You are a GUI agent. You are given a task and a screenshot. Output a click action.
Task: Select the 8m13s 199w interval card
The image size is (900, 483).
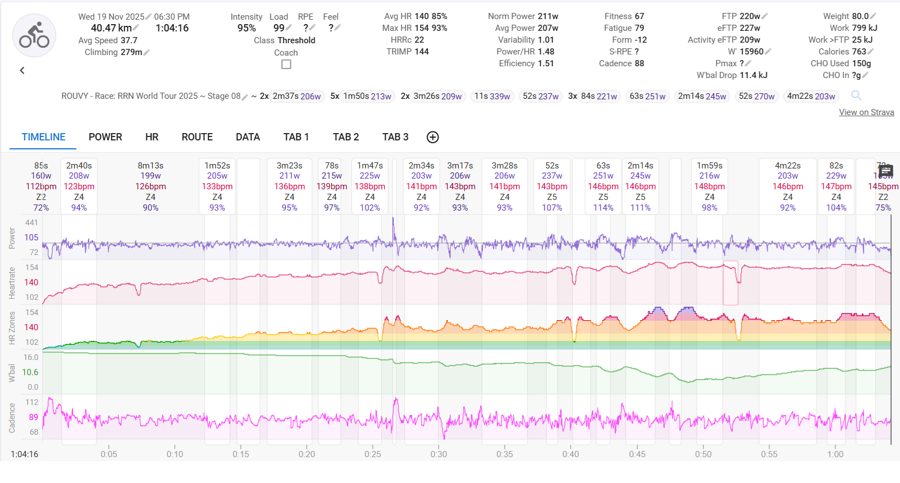[150, 186]
